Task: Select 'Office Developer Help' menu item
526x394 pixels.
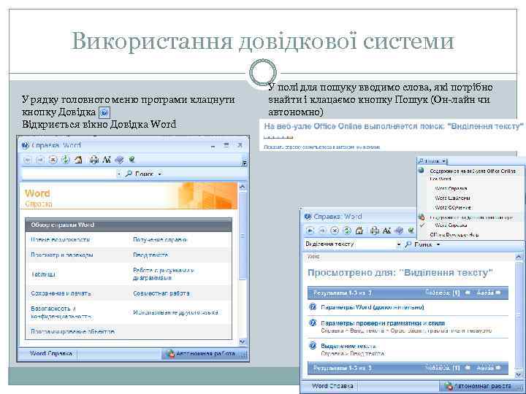Action: click(454, 235)
